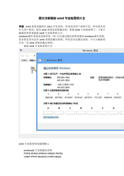The image size is (124, 176).
Task: Select installation ID group 3650521
Action: [x=117, y=98]
